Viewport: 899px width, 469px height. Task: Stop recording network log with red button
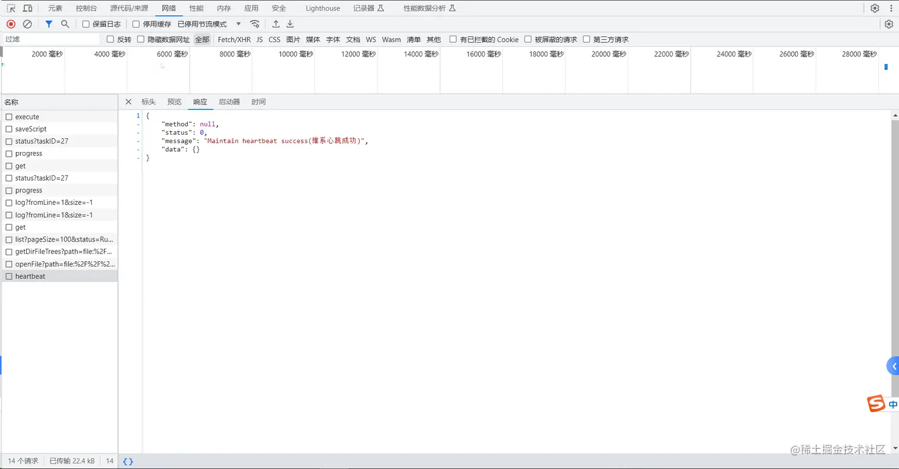tap(11, 24)
